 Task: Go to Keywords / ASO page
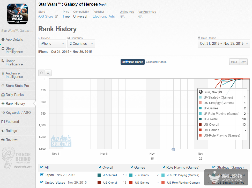click(18, 113)
